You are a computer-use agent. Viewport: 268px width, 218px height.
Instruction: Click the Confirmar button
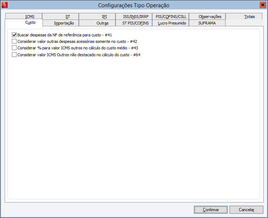click(211, 210)
